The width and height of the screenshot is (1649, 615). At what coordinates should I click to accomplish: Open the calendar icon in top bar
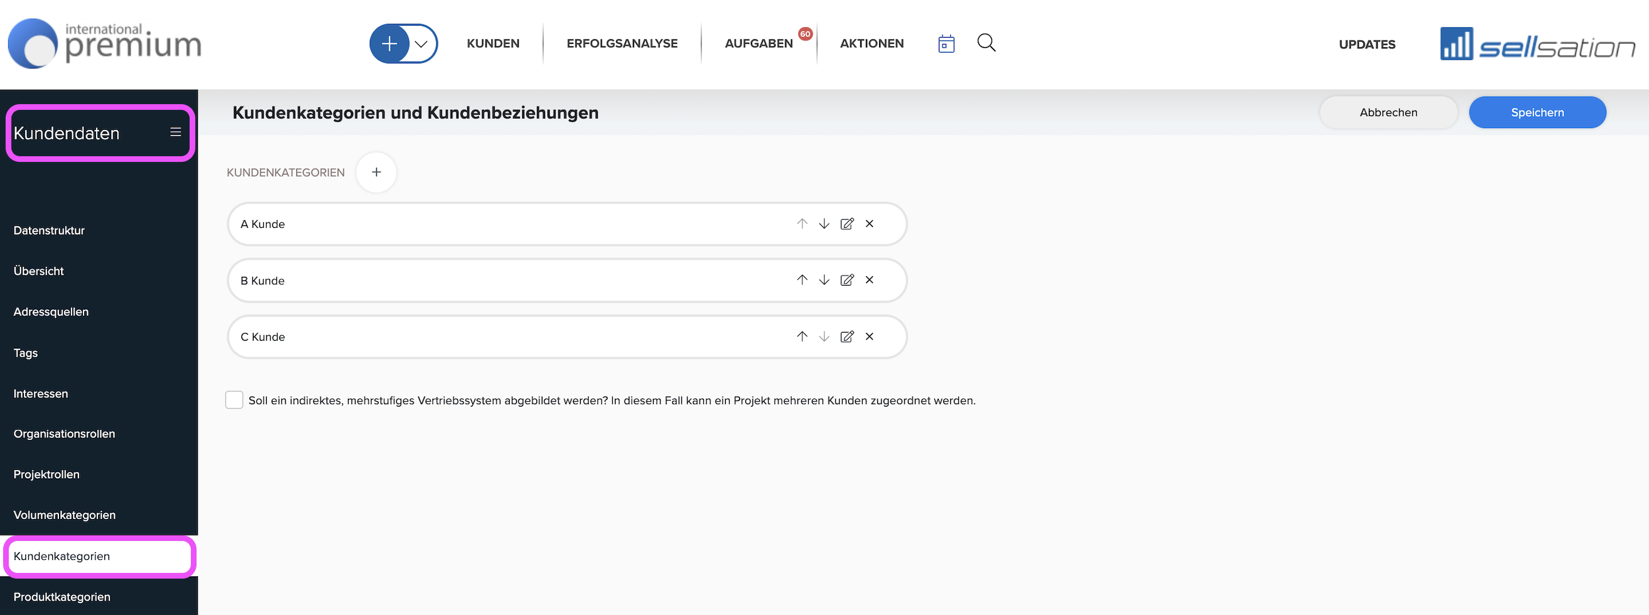point(946,43)
